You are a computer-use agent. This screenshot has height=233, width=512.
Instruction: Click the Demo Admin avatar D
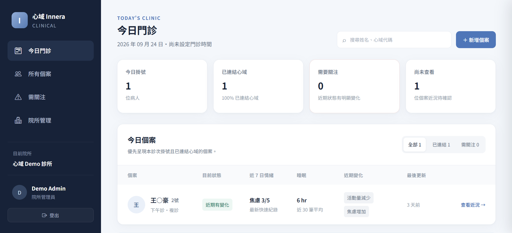pos(19,192)
